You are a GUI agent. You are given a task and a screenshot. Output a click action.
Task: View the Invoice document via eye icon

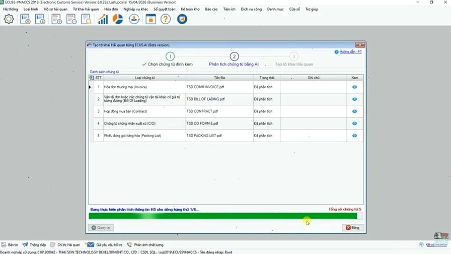click(354, 87)
